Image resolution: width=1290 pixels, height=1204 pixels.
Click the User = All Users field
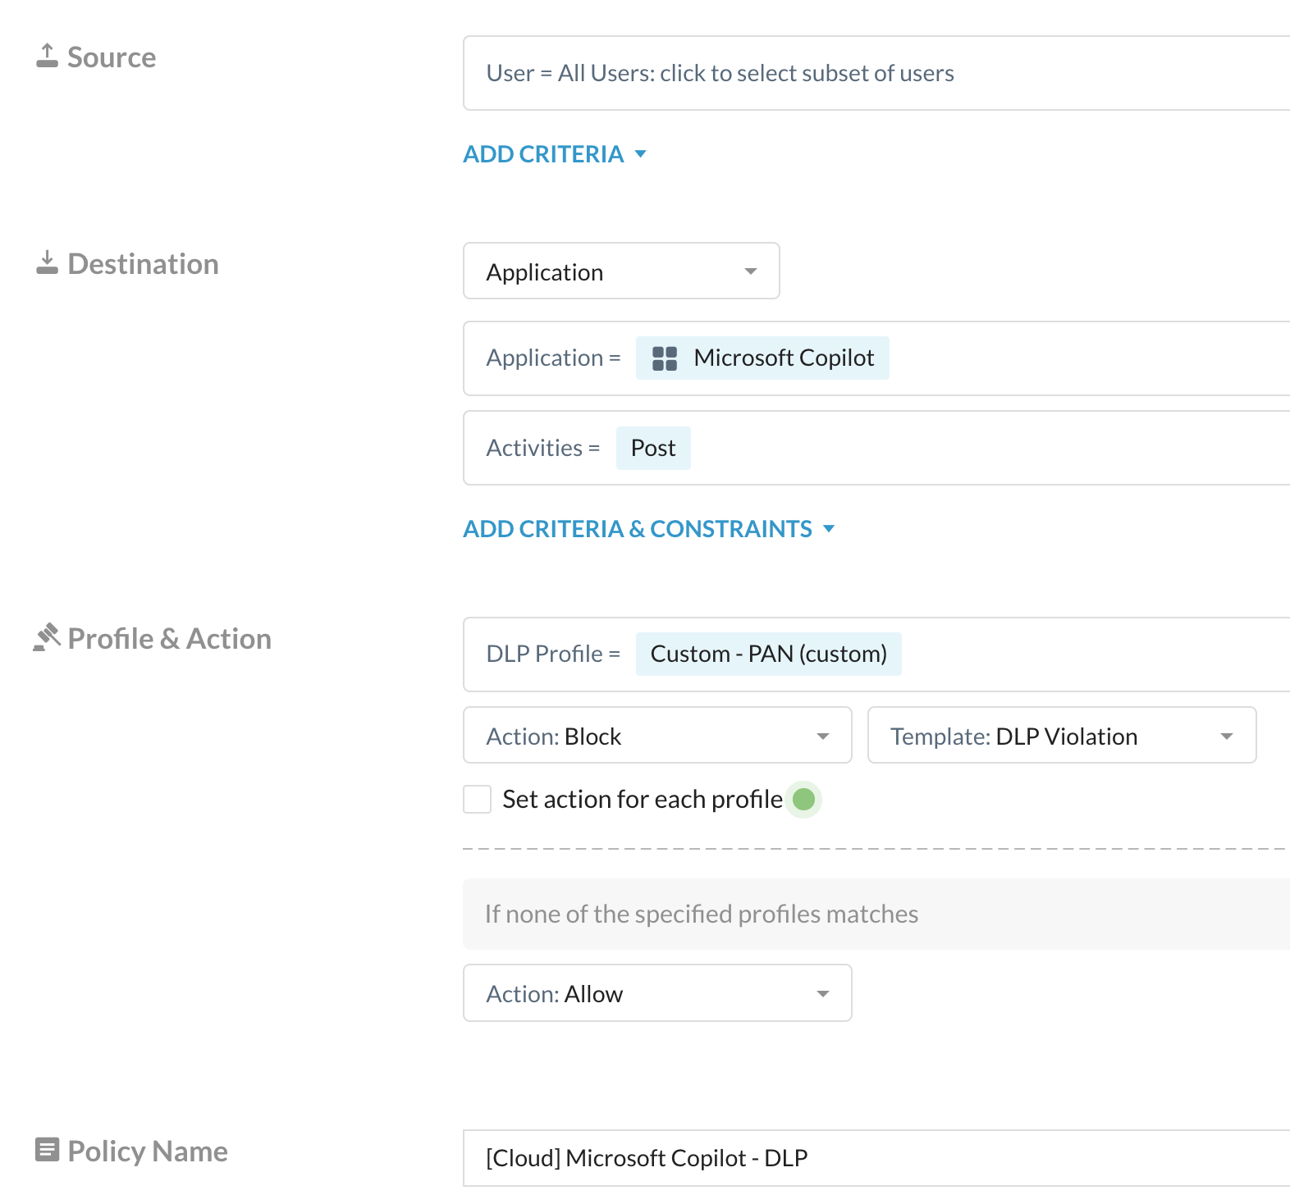point(876,73)
